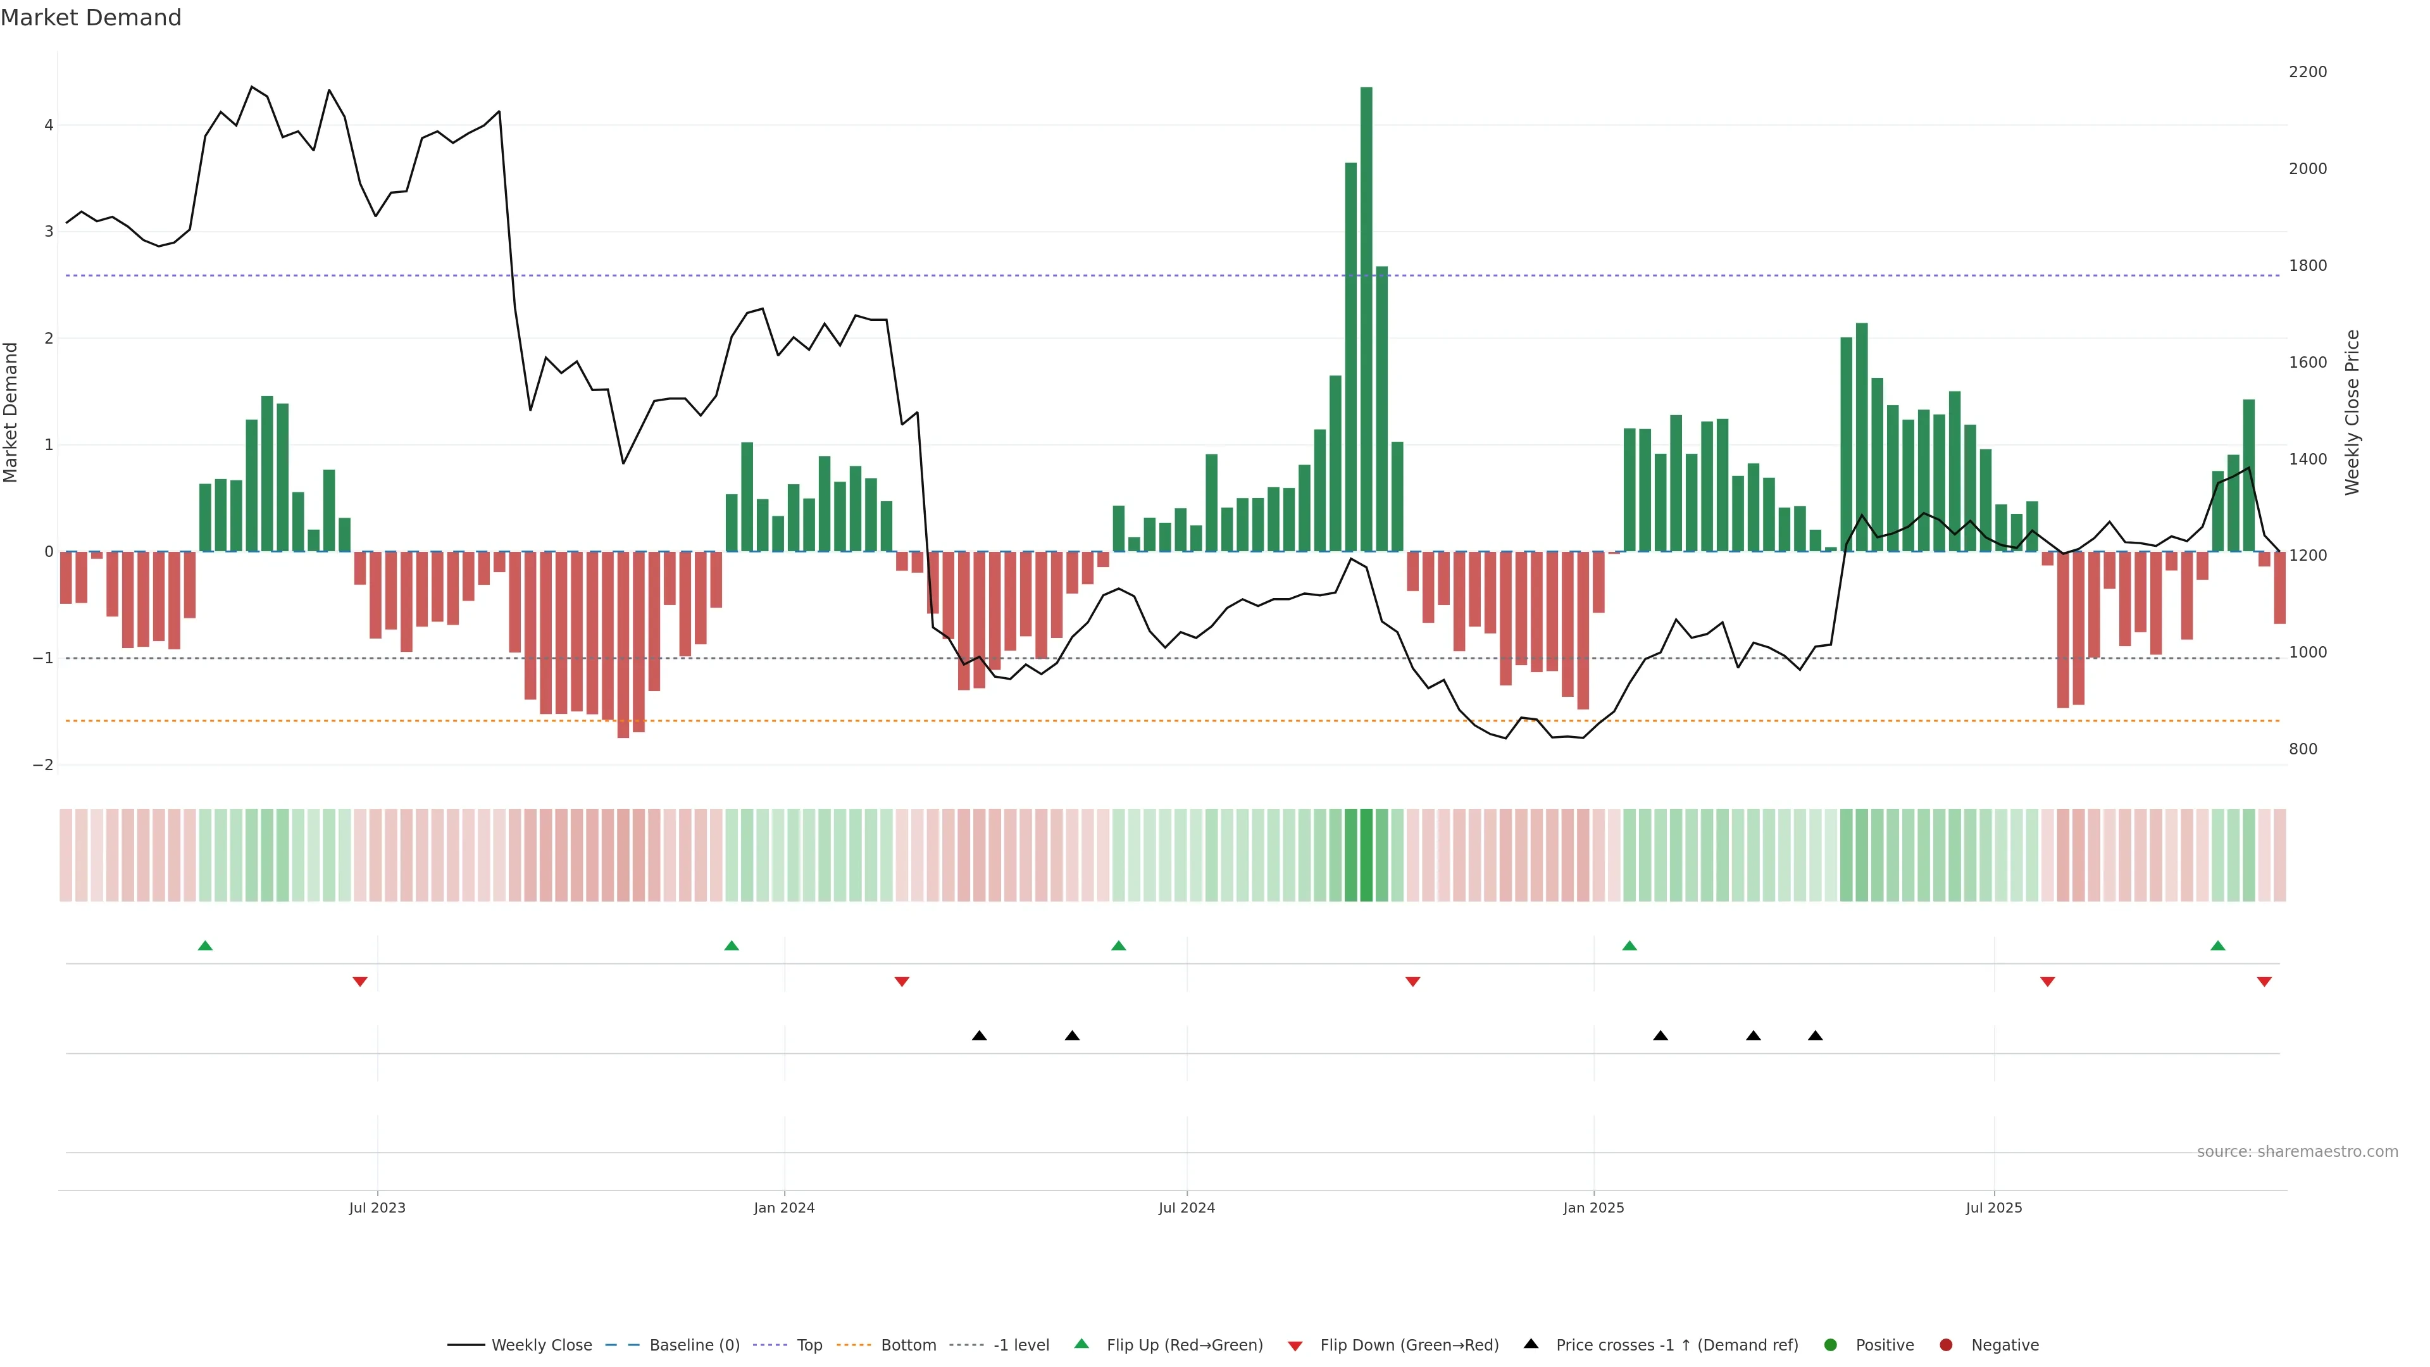Viewport: 2430px width, 1367px height.
Task: Click the green Positive legend dot
Action: [x=1831, y=1344]
